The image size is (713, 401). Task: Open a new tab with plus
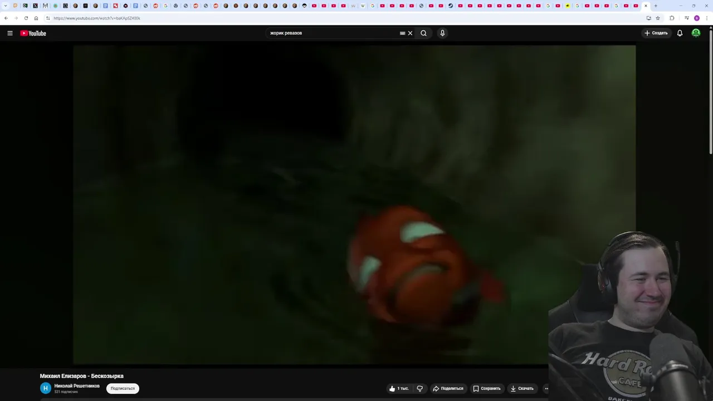656,6
